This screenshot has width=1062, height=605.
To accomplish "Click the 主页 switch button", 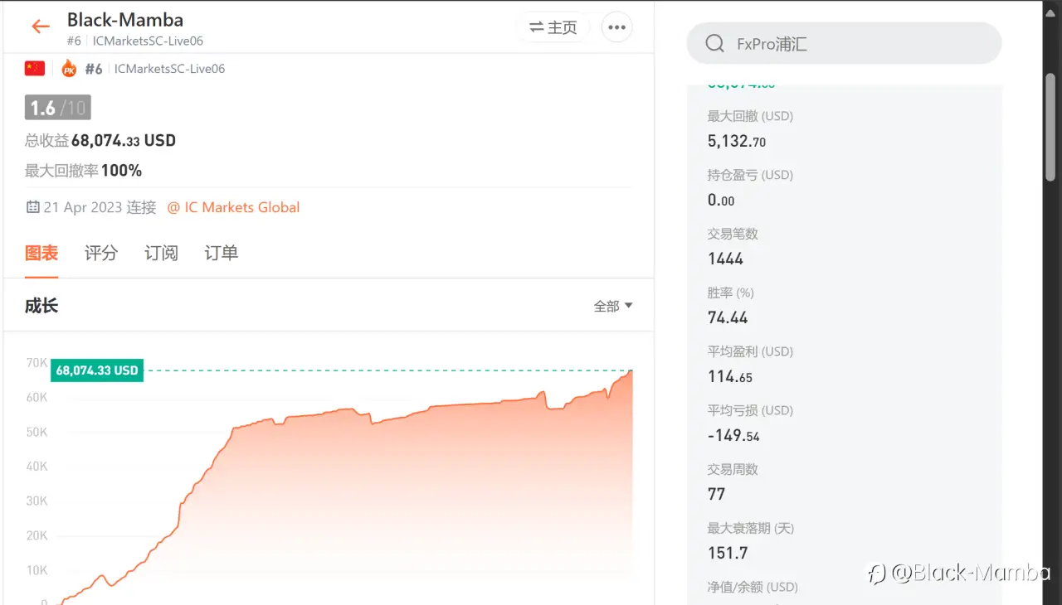I will coord(553,27).
